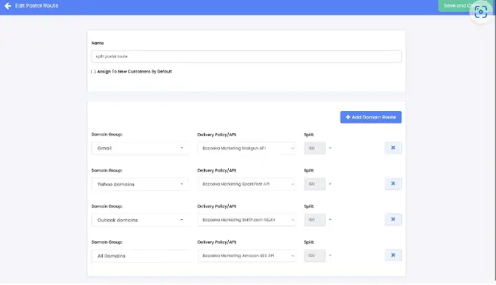Click the All Domains group field

click(x=141, y=256)
